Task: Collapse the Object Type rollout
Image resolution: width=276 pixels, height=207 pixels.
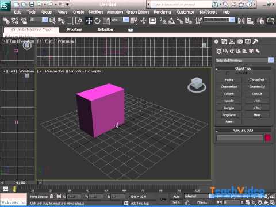Action: pyautogui.click(x=243, y=68)
